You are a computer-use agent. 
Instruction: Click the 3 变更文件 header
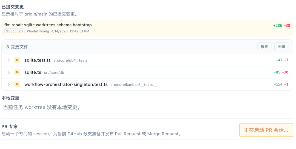17,47
